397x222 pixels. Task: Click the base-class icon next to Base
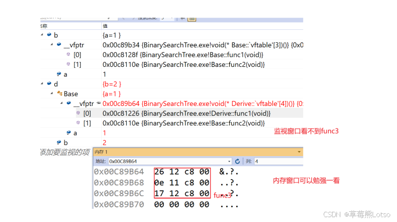(x=60, y=94)
